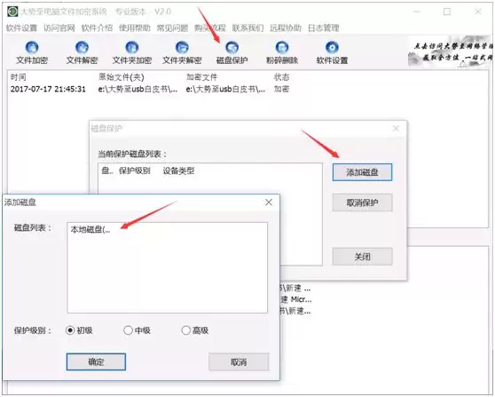The width and height of the screenshot is (495, 397).
Task: Choose the 文件夹加密 folder encrypt tool
Action: coord(132,53)
